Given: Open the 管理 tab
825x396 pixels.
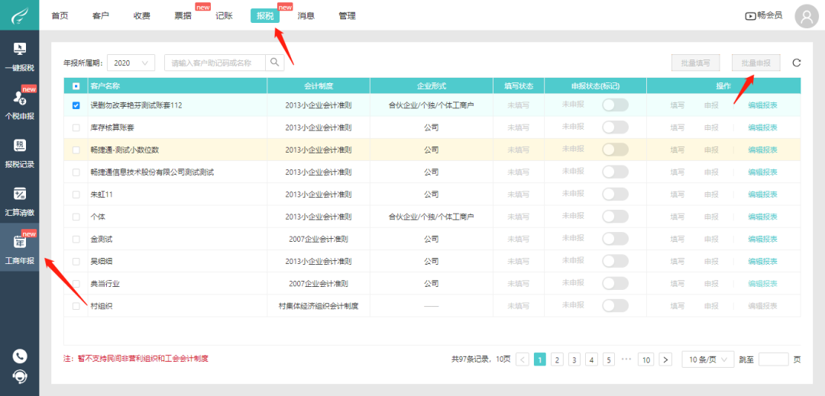Looking at the screenshot, I should pyautogui.click(x=348, y=16).
